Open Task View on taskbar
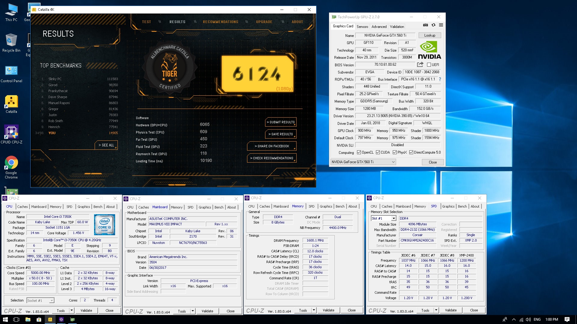577x324 pixels. pos(16,319)
